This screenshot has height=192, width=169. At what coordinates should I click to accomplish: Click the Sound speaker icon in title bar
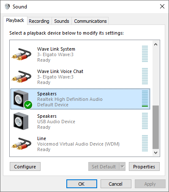[x=7, y=6]
